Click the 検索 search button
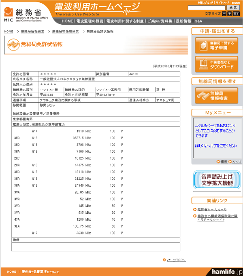 click(233, 8)
